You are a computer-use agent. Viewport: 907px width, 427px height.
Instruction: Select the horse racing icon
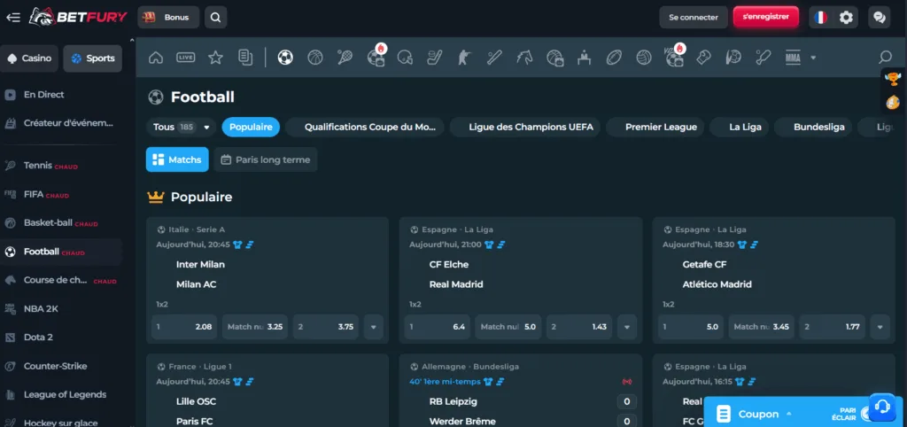pyautogui.click(x=524, y=58)
